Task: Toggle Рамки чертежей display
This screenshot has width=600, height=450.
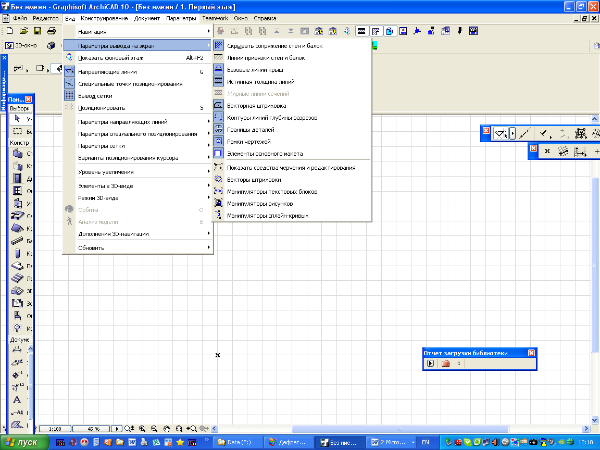Action: pyautogui.click(x=292, y=142)
